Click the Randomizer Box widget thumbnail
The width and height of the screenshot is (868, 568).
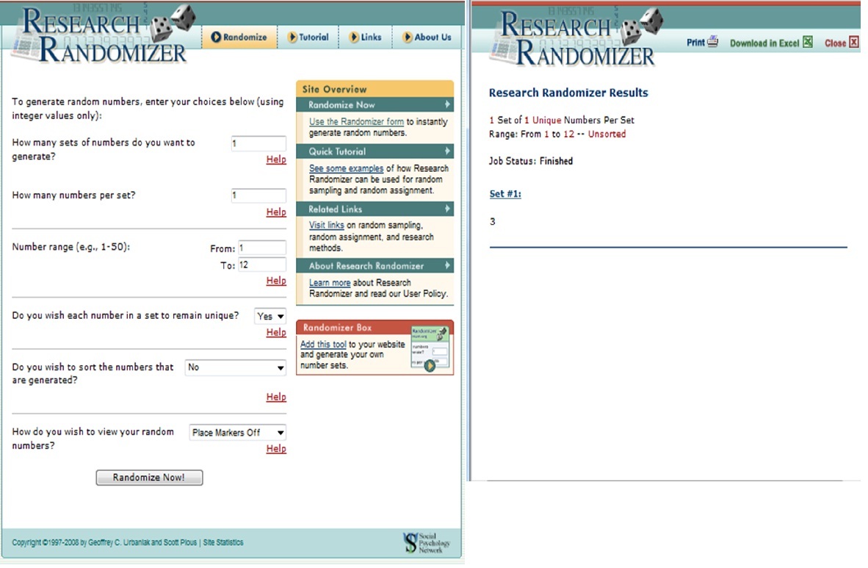pos(430,348)
